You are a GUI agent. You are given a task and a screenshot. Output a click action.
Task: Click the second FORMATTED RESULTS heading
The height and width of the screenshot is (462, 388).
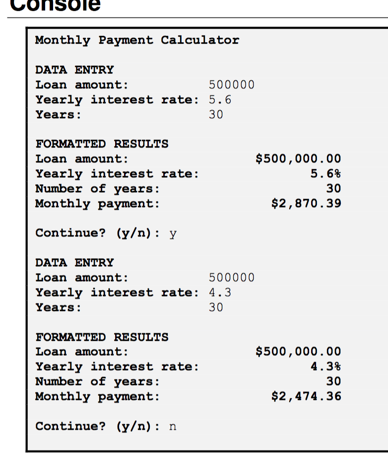102,337
